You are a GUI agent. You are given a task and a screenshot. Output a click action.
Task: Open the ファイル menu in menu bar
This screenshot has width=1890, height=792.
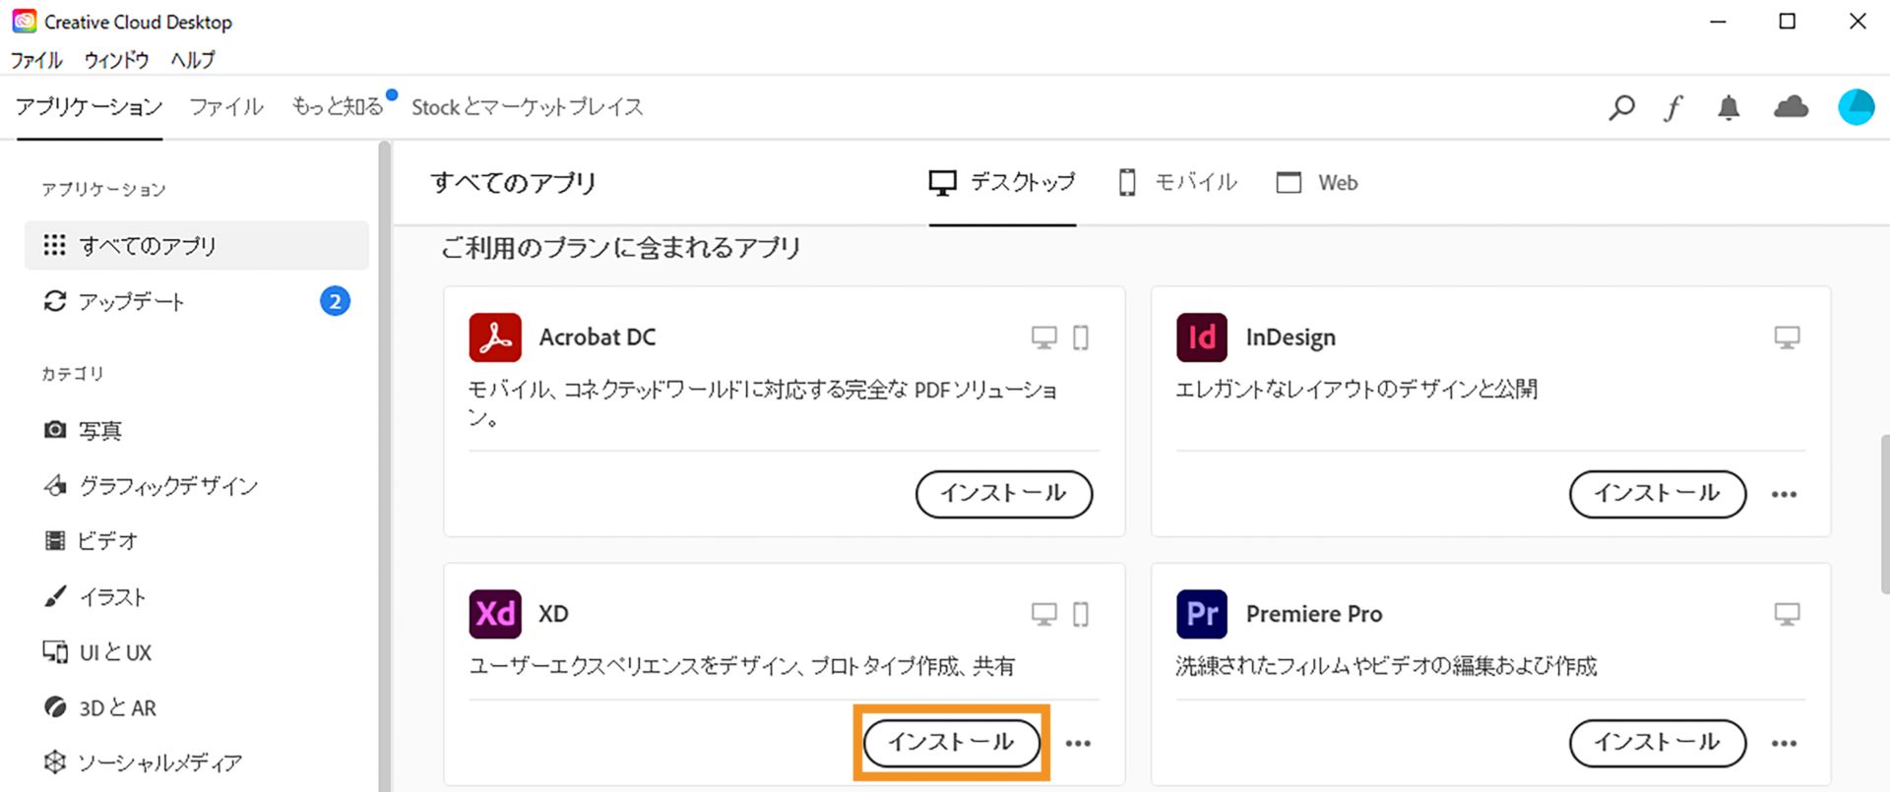point(36,60)
